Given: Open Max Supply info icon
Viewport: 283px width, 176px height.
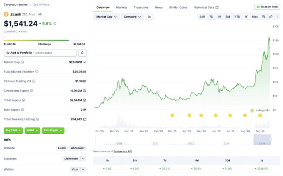Looking at the screenshot, I should pyautogui.click(x=22, y=110).
